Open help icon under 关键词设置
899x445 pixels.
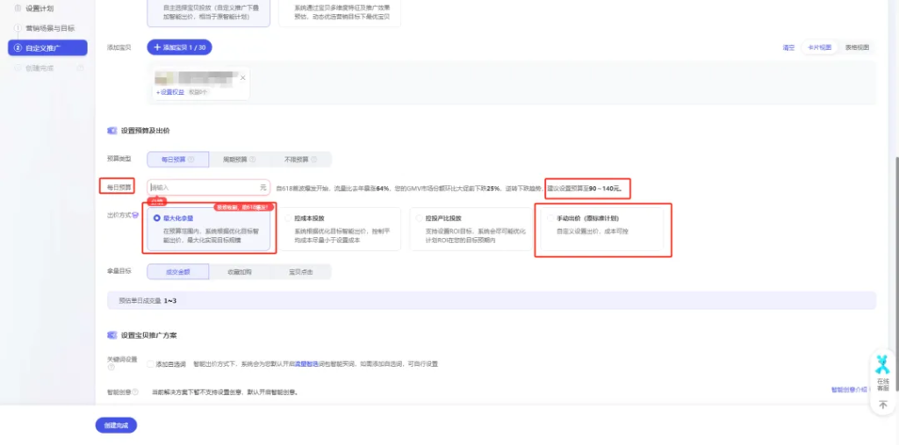(111, 368)
